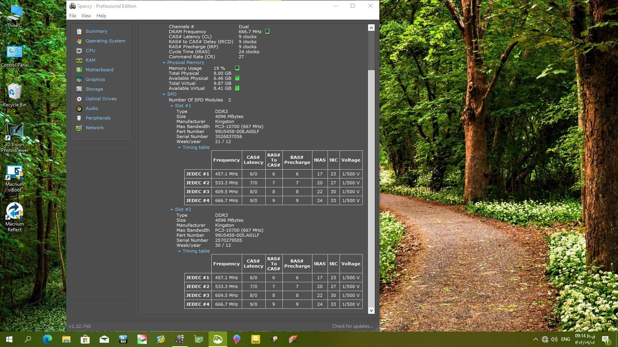Click the Motherboard icon in sidebar
The height and width of the screenshot is (347, 618).
point(79,70)
